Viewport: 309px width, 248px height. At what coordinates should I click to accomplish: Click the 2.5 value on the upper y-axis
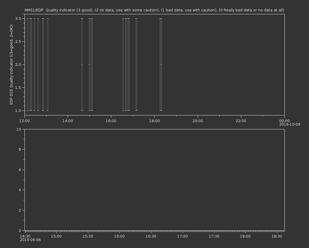click(x=18, y=41)
